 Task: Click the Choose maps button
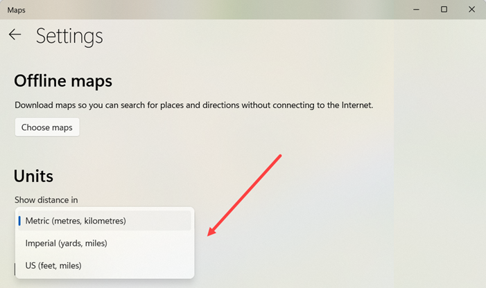tap(47, 127)
